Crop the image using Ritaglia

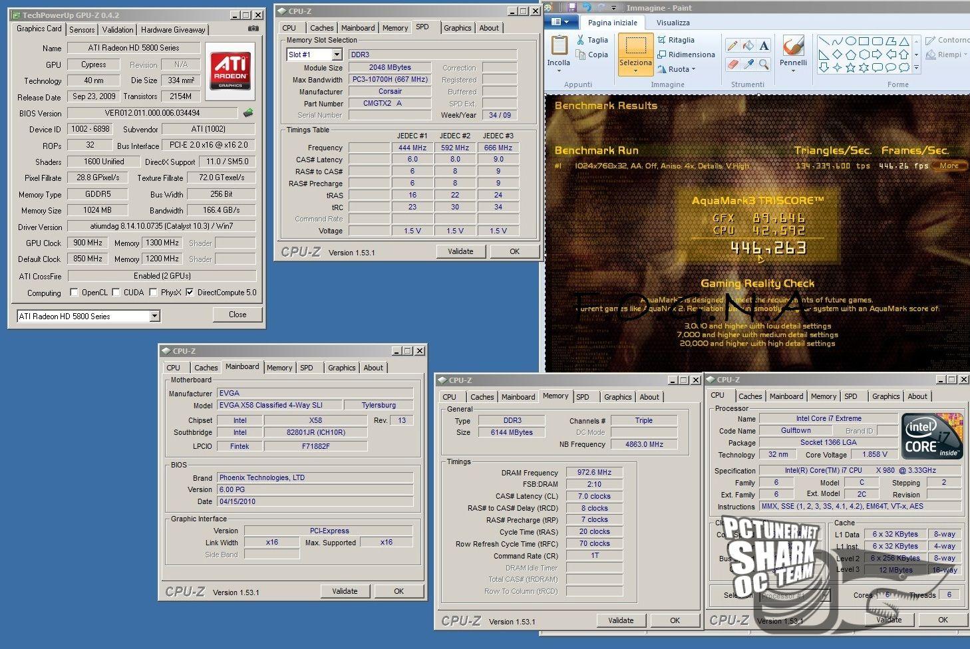(x=675, y=40)
